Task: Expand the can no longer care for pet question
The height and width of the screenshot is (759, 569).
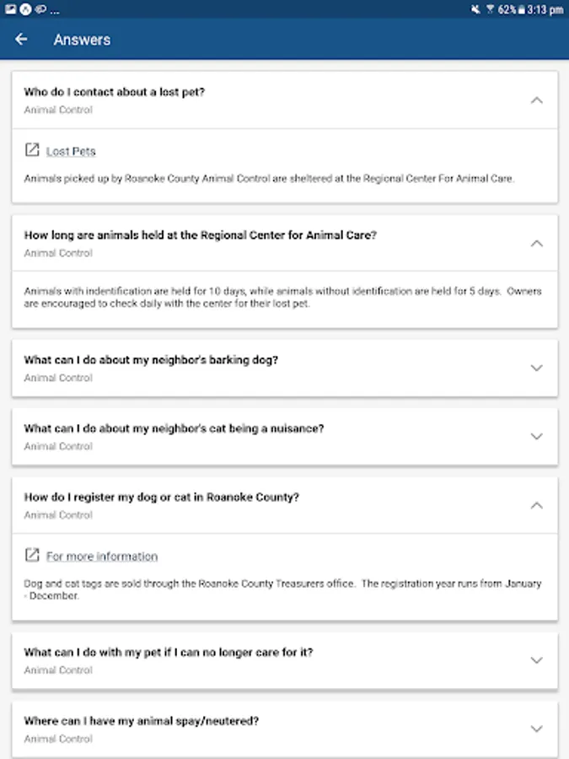Action: pyautogui.click(x=536, y=660)
